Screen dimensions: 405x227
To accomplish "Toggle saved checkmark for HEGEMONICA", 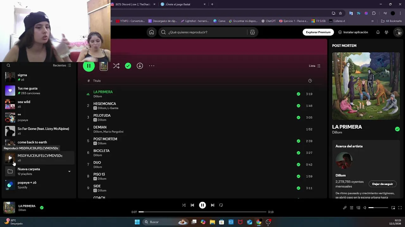I will pyautogui.click(x=298, y=106).
